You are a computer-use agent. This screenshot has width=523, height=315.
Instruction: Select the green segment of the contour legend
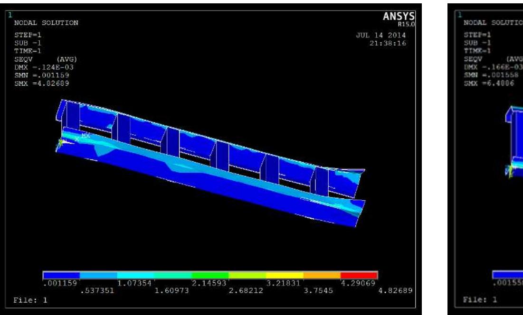coord(210,275)
